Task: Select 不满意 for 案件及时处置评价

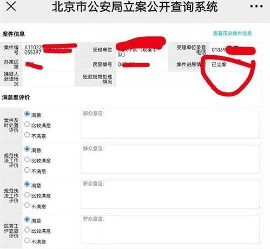Action: [x=27, y=135]
